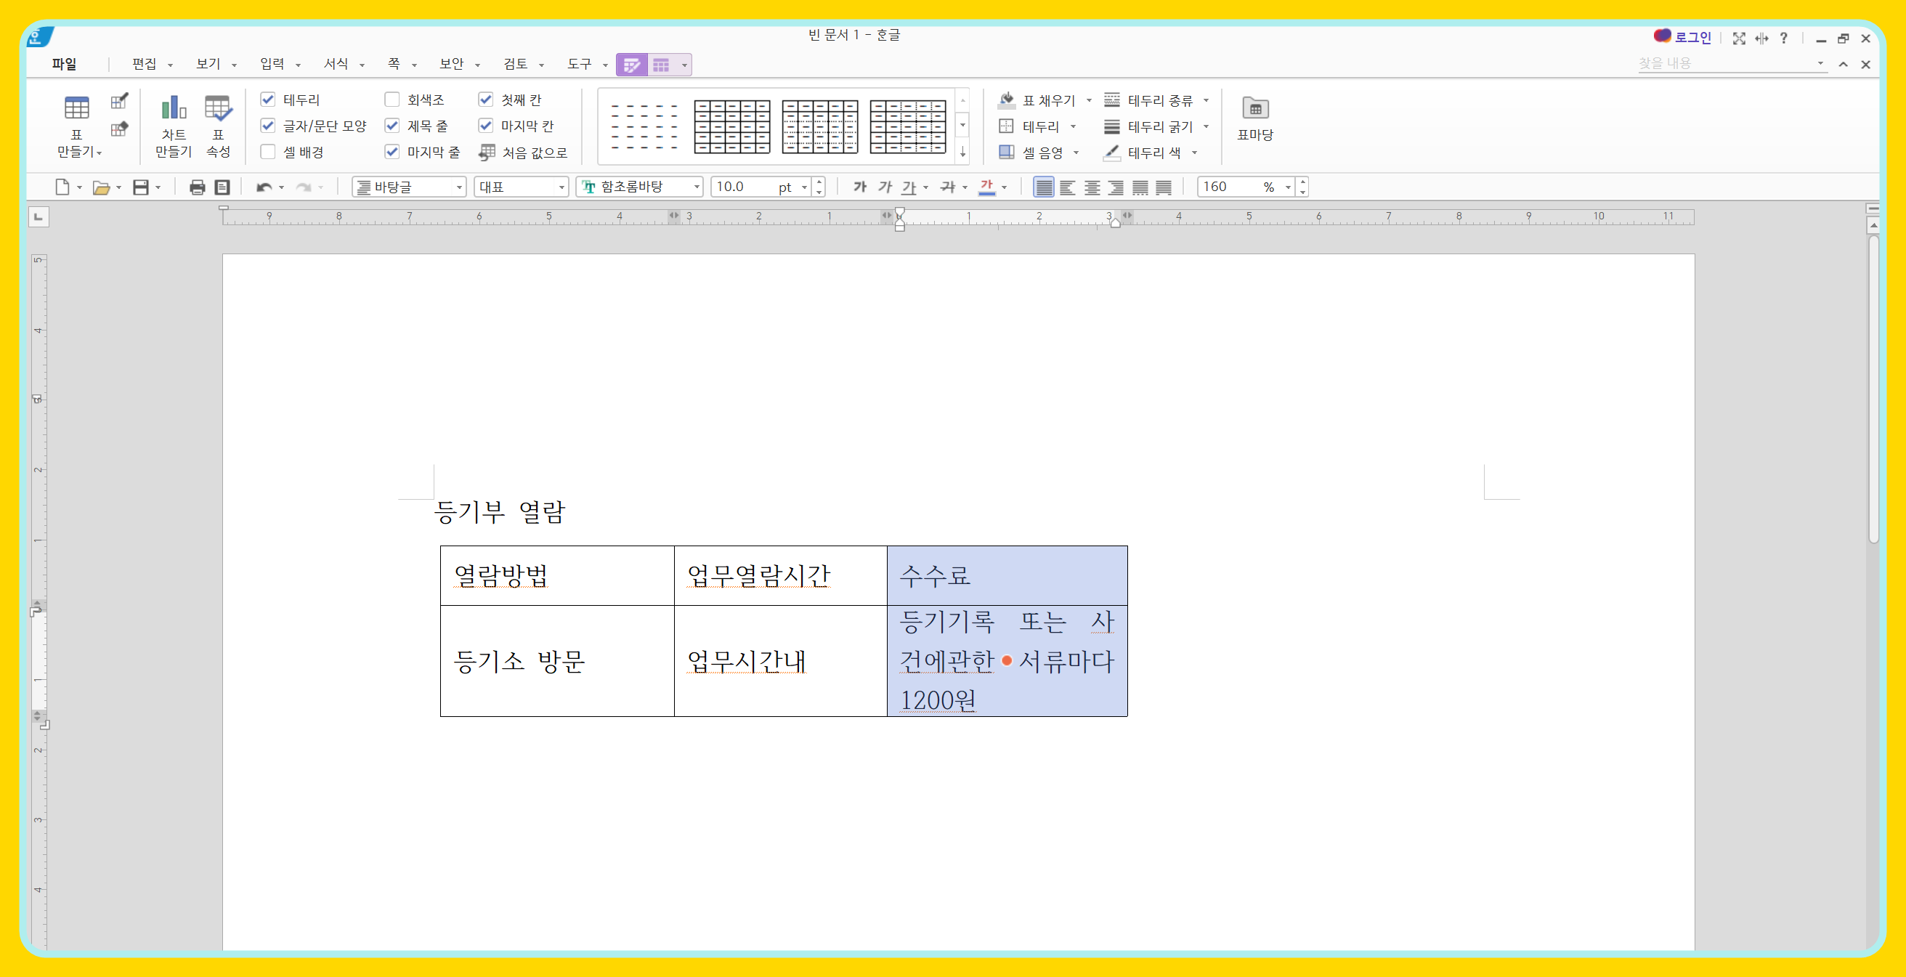Viewport: 1906px width, 977px height.
Task: Click the bold 가 formatting icon
Action: click(859, 187)
